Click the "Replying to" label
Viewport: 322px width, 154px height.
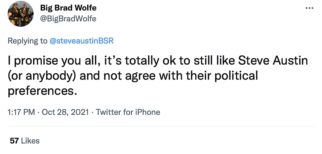pos(27,41)
